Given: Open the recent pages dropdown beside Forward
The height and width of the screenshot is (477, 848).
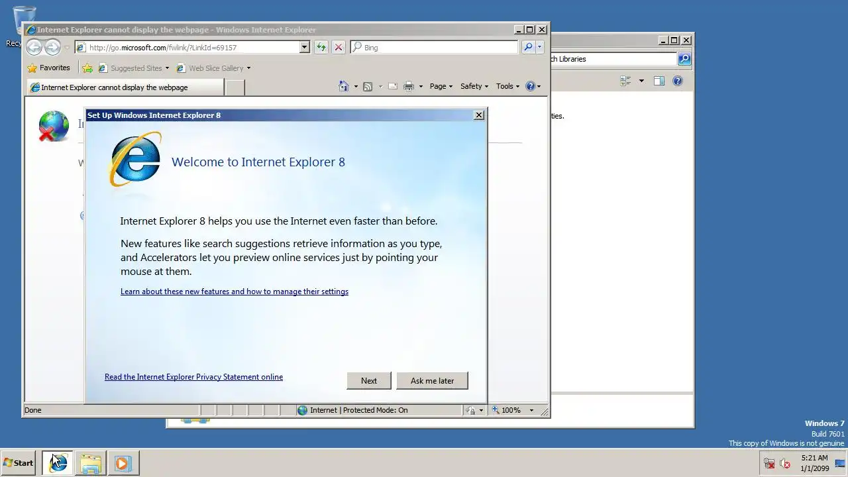Looking at the screenshot, I should tap(67, 48).
